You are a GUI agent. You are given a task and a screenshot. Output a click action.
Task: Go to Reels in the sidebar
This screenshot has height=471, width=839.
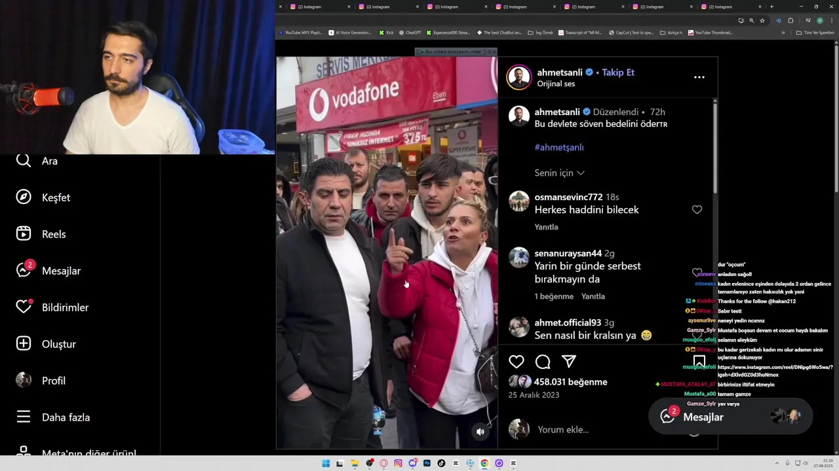(41, 234)
